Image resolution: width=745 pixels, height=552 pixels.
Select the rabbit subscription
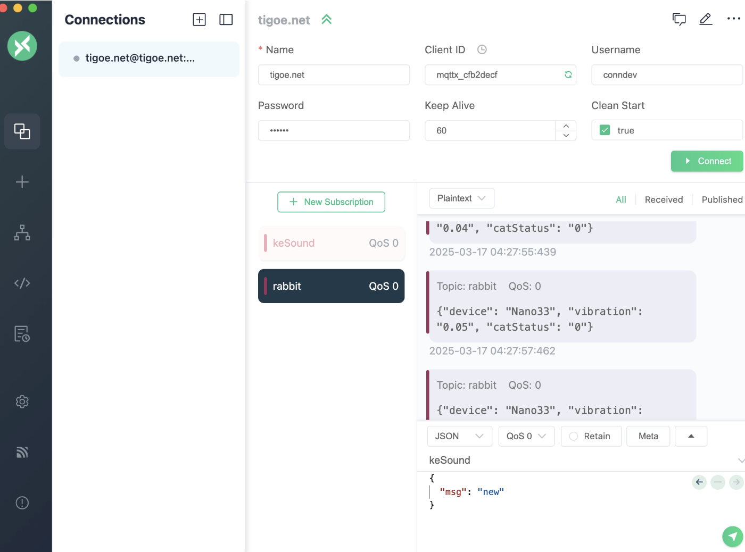pyautogui.click(x=332, y=286)
